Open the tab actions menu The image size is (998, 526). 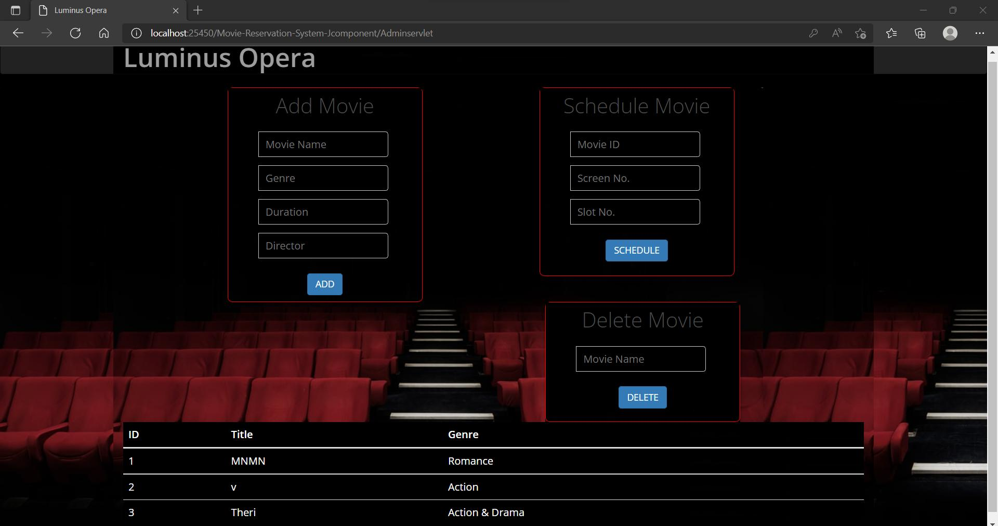coord(15,10)
